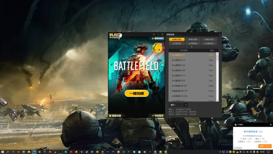Click the orange 领取 claim button in YY popup
273x154 pixels.
click(265, 146)
